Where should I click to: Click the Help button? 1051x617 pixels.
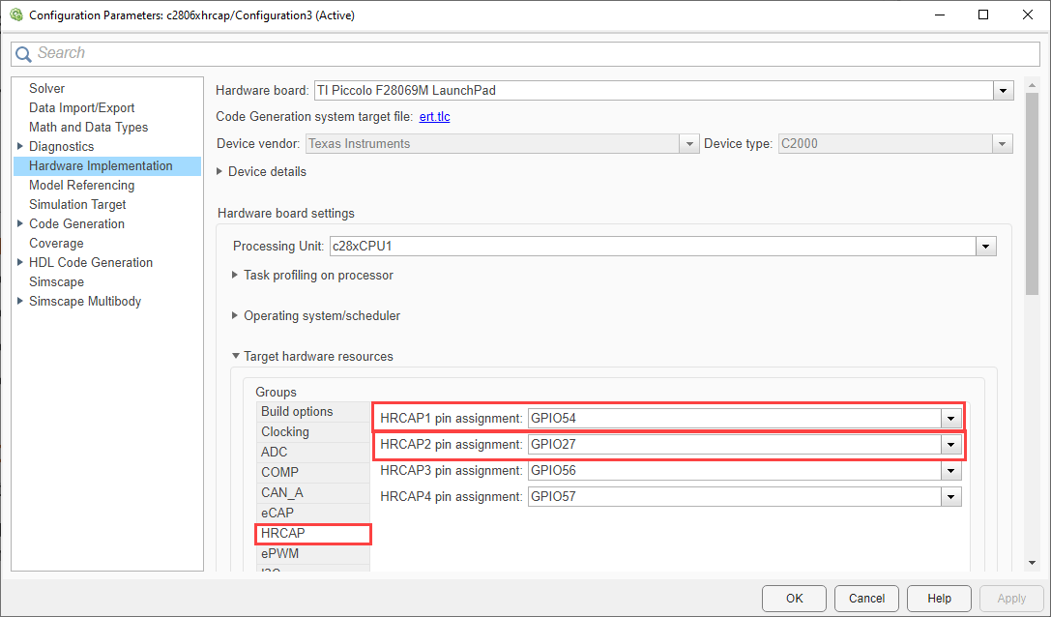939,599
